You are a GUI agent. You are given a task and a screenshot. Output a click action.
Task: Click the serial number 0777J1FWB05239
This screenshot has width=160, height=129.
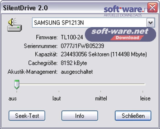click(82, 46)
